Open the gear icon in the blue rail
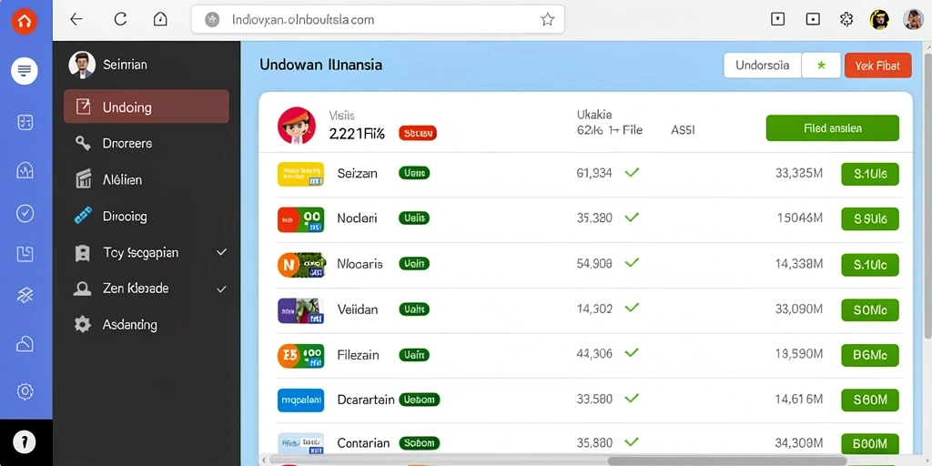This screenshot has width=932, height=466. [x=25, y=391]
